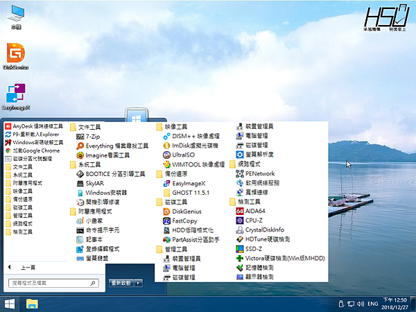
Task: Open HDTune hard disk test
Action: pos(263,239)
